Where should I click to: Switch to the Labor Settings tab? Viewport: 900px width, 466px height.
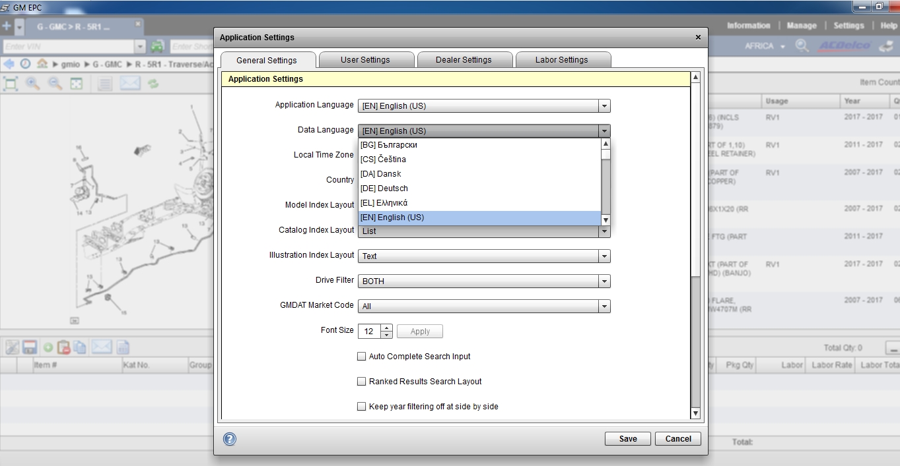(x=562, y=60)
